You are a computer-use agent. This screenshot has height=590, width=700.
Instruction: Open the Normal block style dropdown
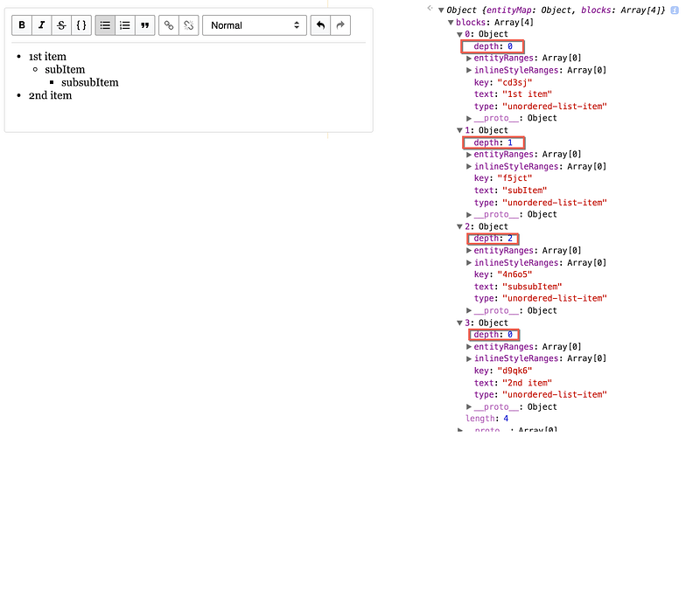pos(255,25)
